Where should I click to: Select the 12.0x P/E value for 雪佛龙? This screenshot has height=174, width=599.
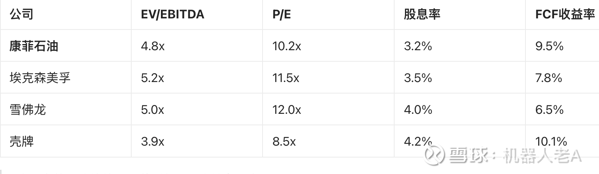(287, 110)
